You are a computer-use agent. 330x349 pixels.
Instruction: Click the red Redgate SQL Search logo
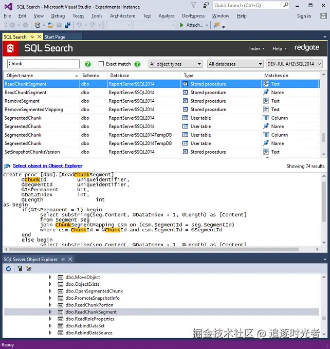[10, 48]
